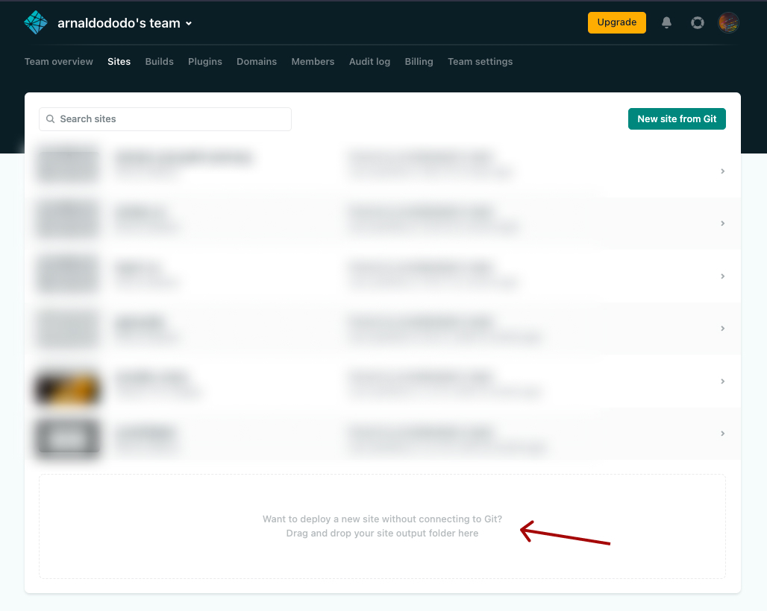767x611 pixels.
Task: Open the Plugins tab
Action: coord(205,62)
